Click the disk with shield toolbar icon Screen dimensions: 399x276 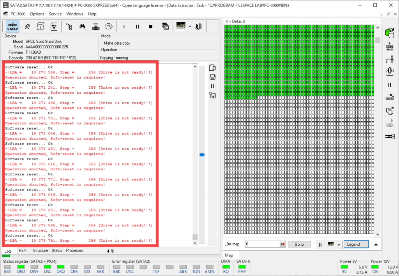point(109,26)
